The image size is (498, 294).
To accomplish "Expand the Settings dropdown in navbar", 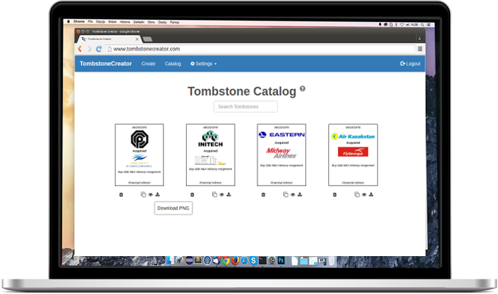I will (203, 64).
